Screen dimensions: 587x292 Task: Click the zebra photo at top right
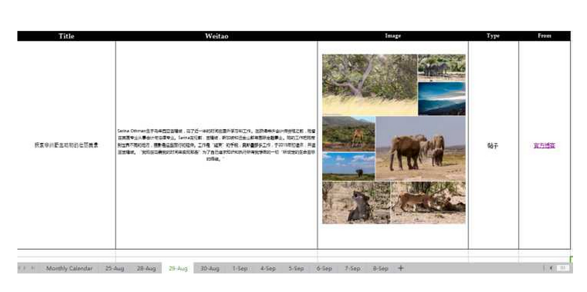pyautogui.click(x=441, y=67)
